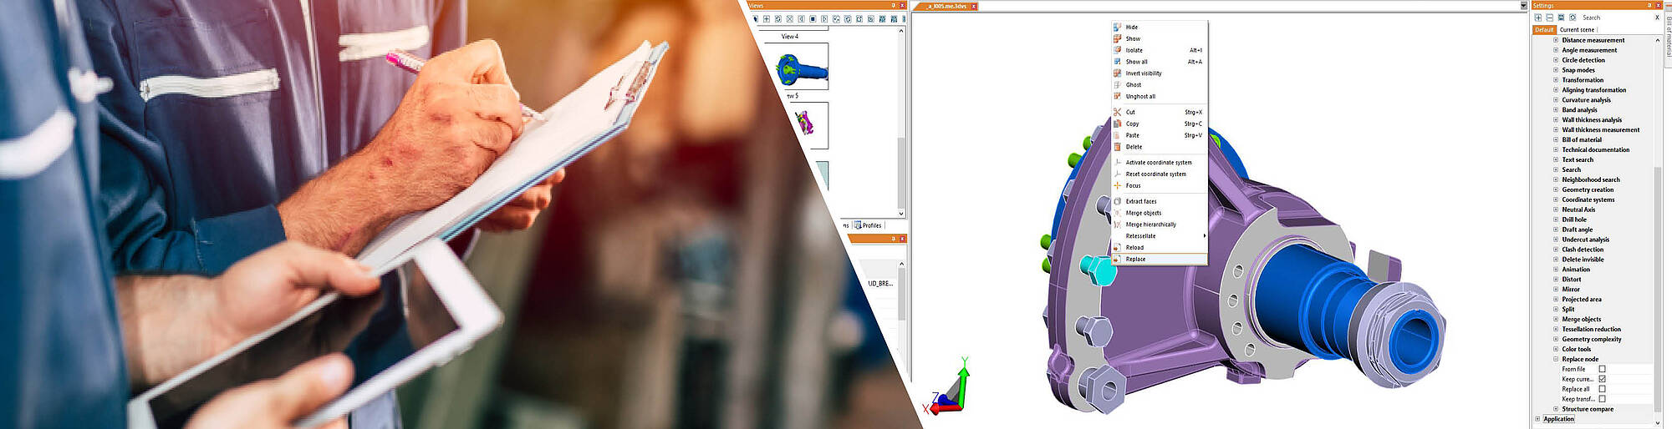The width and height of the screenshot is (1672, 429).
Task: Select the Undercut analysis tree item
Action: coord(1585,240)
